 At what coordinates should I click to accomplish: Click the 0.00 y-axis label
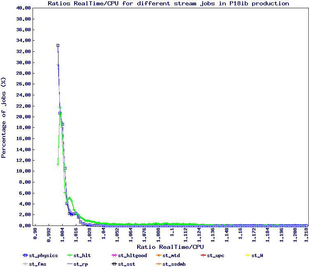pyautogui.click(x=25, y=226)
